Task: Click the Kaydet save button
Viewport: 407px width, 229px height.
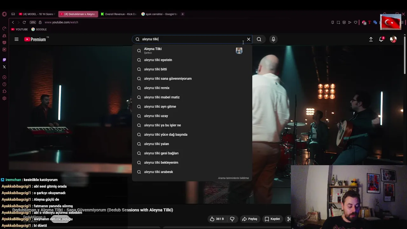Action: point(272,219)
